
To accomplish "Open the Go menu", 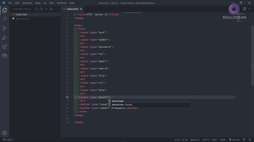I will coord(45,3).
